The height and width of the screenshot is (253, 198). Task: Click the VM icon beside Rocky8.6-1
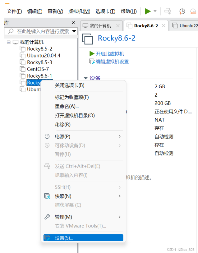click(23, 76)
